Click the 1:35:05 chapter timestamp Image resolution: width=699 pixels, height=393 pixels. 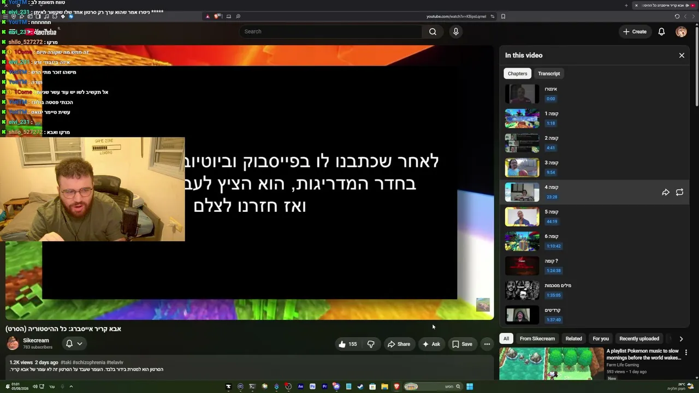click(553, 295)
